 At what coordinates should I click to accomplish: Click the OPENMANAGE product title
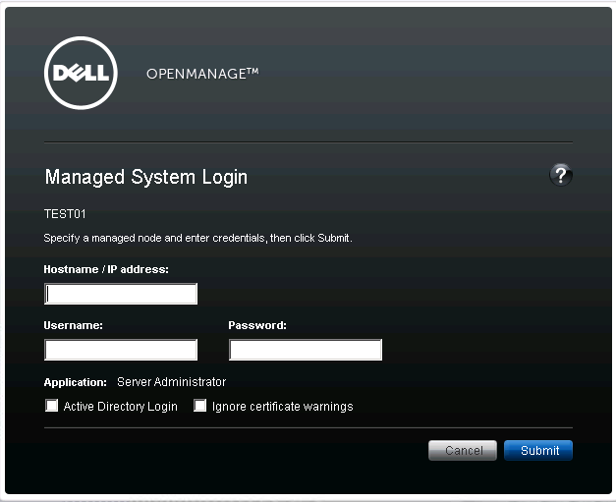click(202, 74)
